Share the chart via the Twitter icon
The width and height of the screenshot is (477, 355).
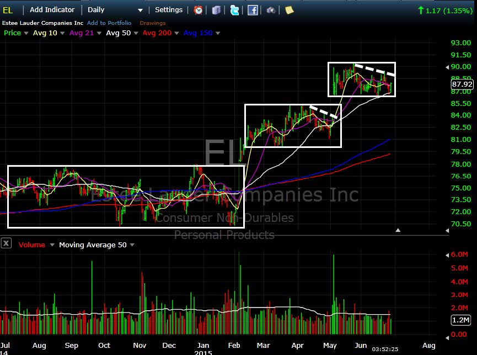[x=234, y=10]
